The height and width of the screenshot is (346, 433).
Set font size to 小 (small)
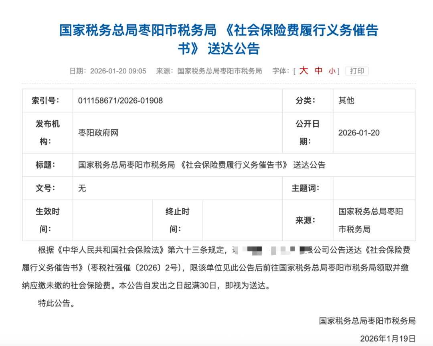coord(332,71)
